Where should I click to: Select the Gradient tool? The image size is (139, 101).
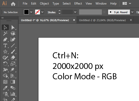[x=13, y=82]
